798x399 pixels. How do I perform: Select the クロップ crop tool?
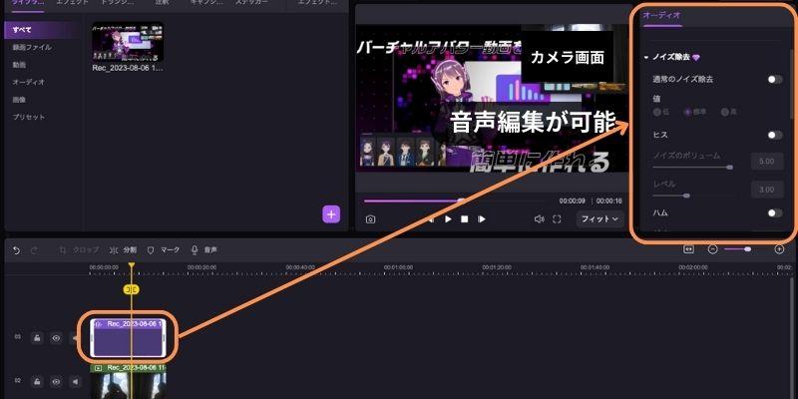79,250
